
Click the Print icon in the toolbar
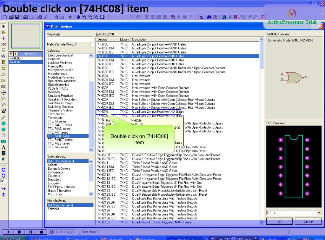click(x=40, y=17)
